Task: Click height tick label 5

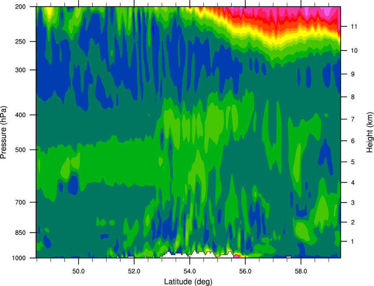Action: [x=352, y=162]
